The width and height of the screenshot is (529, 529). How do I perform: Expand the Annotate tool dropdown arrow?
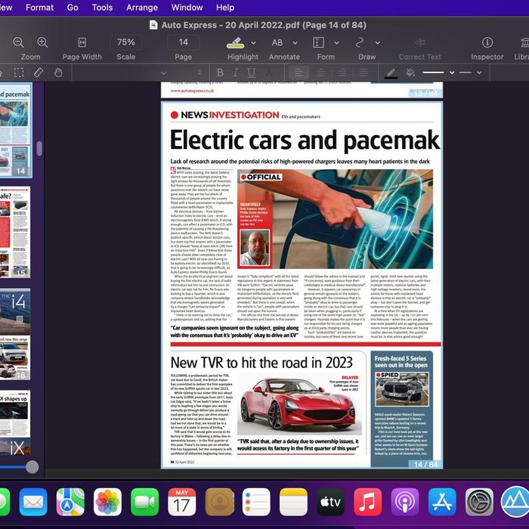click(295, 43)
